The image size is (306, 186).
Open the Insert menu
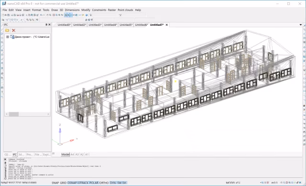pos(27,10)
